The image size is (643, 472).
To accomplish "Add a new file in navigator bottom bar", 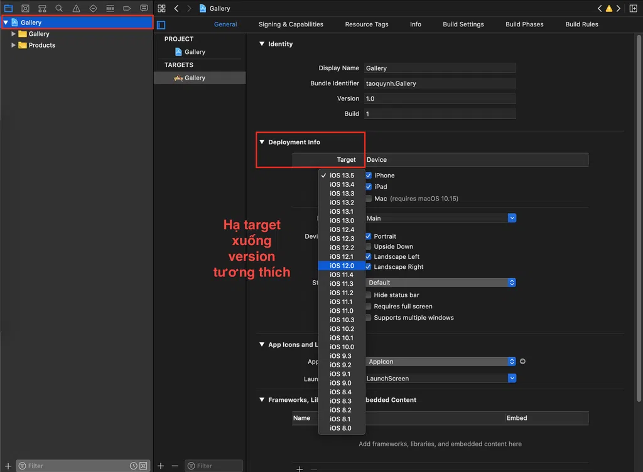I will click(x=8, y=466).
